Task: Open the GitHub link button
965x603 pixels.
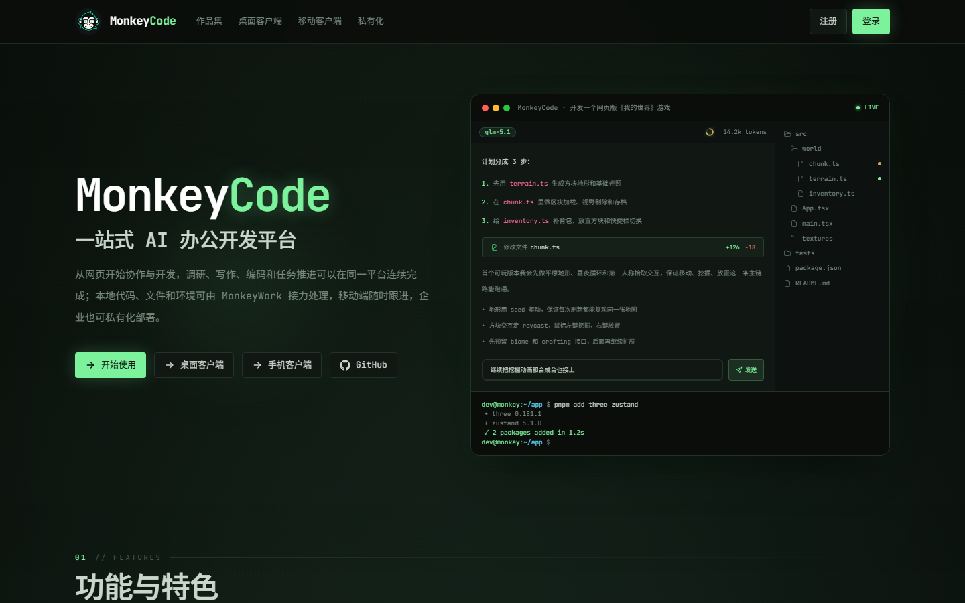Action: pyautogui.click(x=363, y=365)
